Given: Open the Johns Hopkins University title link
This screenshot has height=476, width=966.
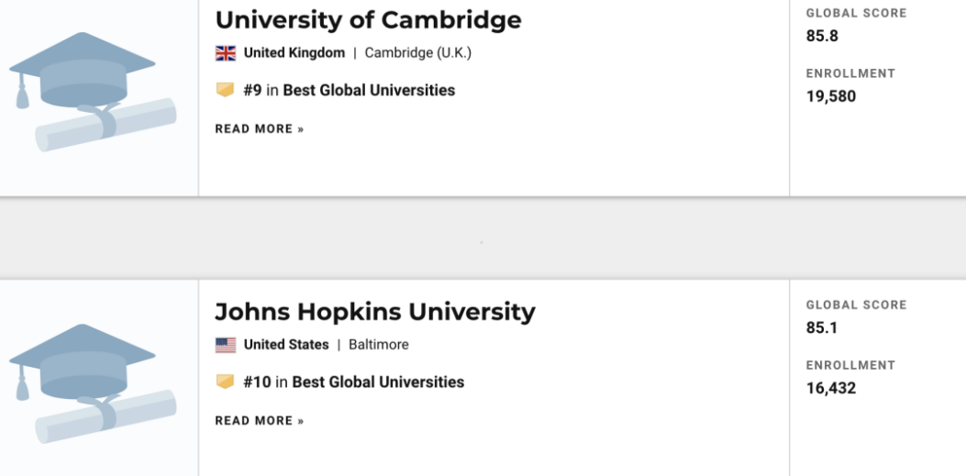Looking at the screenshot, I should (375, 312).
